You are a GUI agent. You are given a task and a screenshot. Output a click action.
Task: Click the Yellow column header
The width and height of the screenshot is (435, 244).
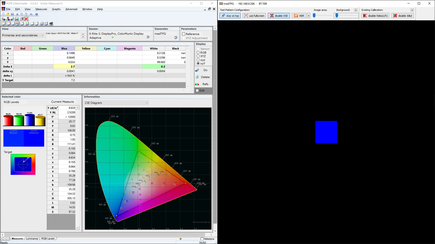[x=86, y=48]
